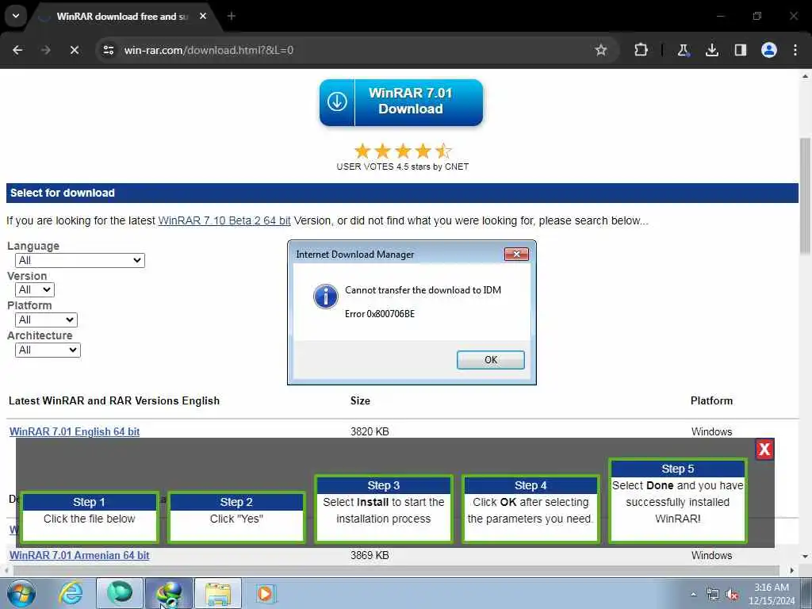Open the Windows Start menu

coord(21,593)
